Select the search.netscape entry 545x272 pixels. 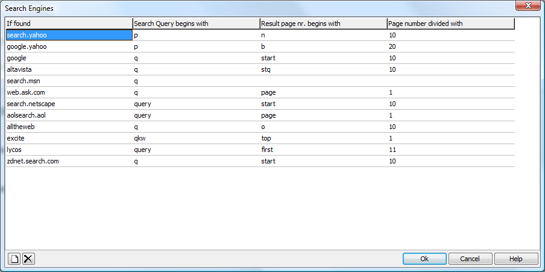coord(69,104)
